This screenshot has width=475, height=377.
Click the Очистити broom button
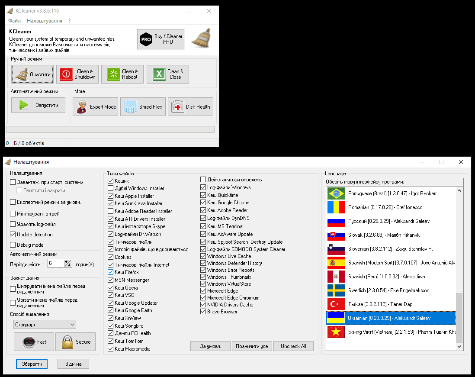(33, 74)
